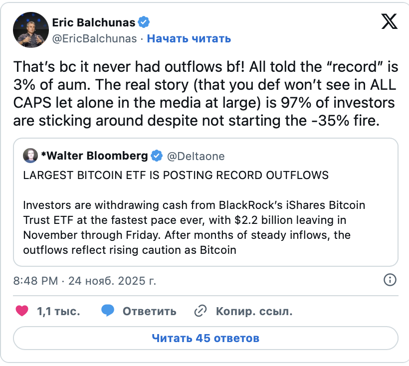Click Walter Bloomberg's avatar
Screen dimensions: 409x366
(x=30, y=156)
